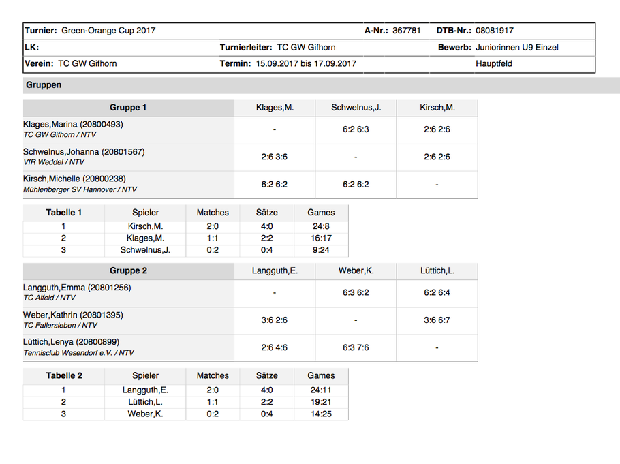Click Kirsch,Michelle score '6:2 6:2' versus Schwelnus,J.
The height and width of the screenshot is (464, 620).
356,185
